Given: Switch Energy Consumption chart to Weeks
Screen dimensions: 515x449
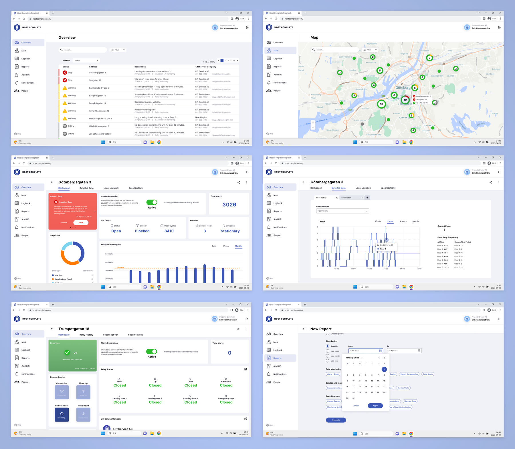Looking at the screenshot, I should [226, 246].
